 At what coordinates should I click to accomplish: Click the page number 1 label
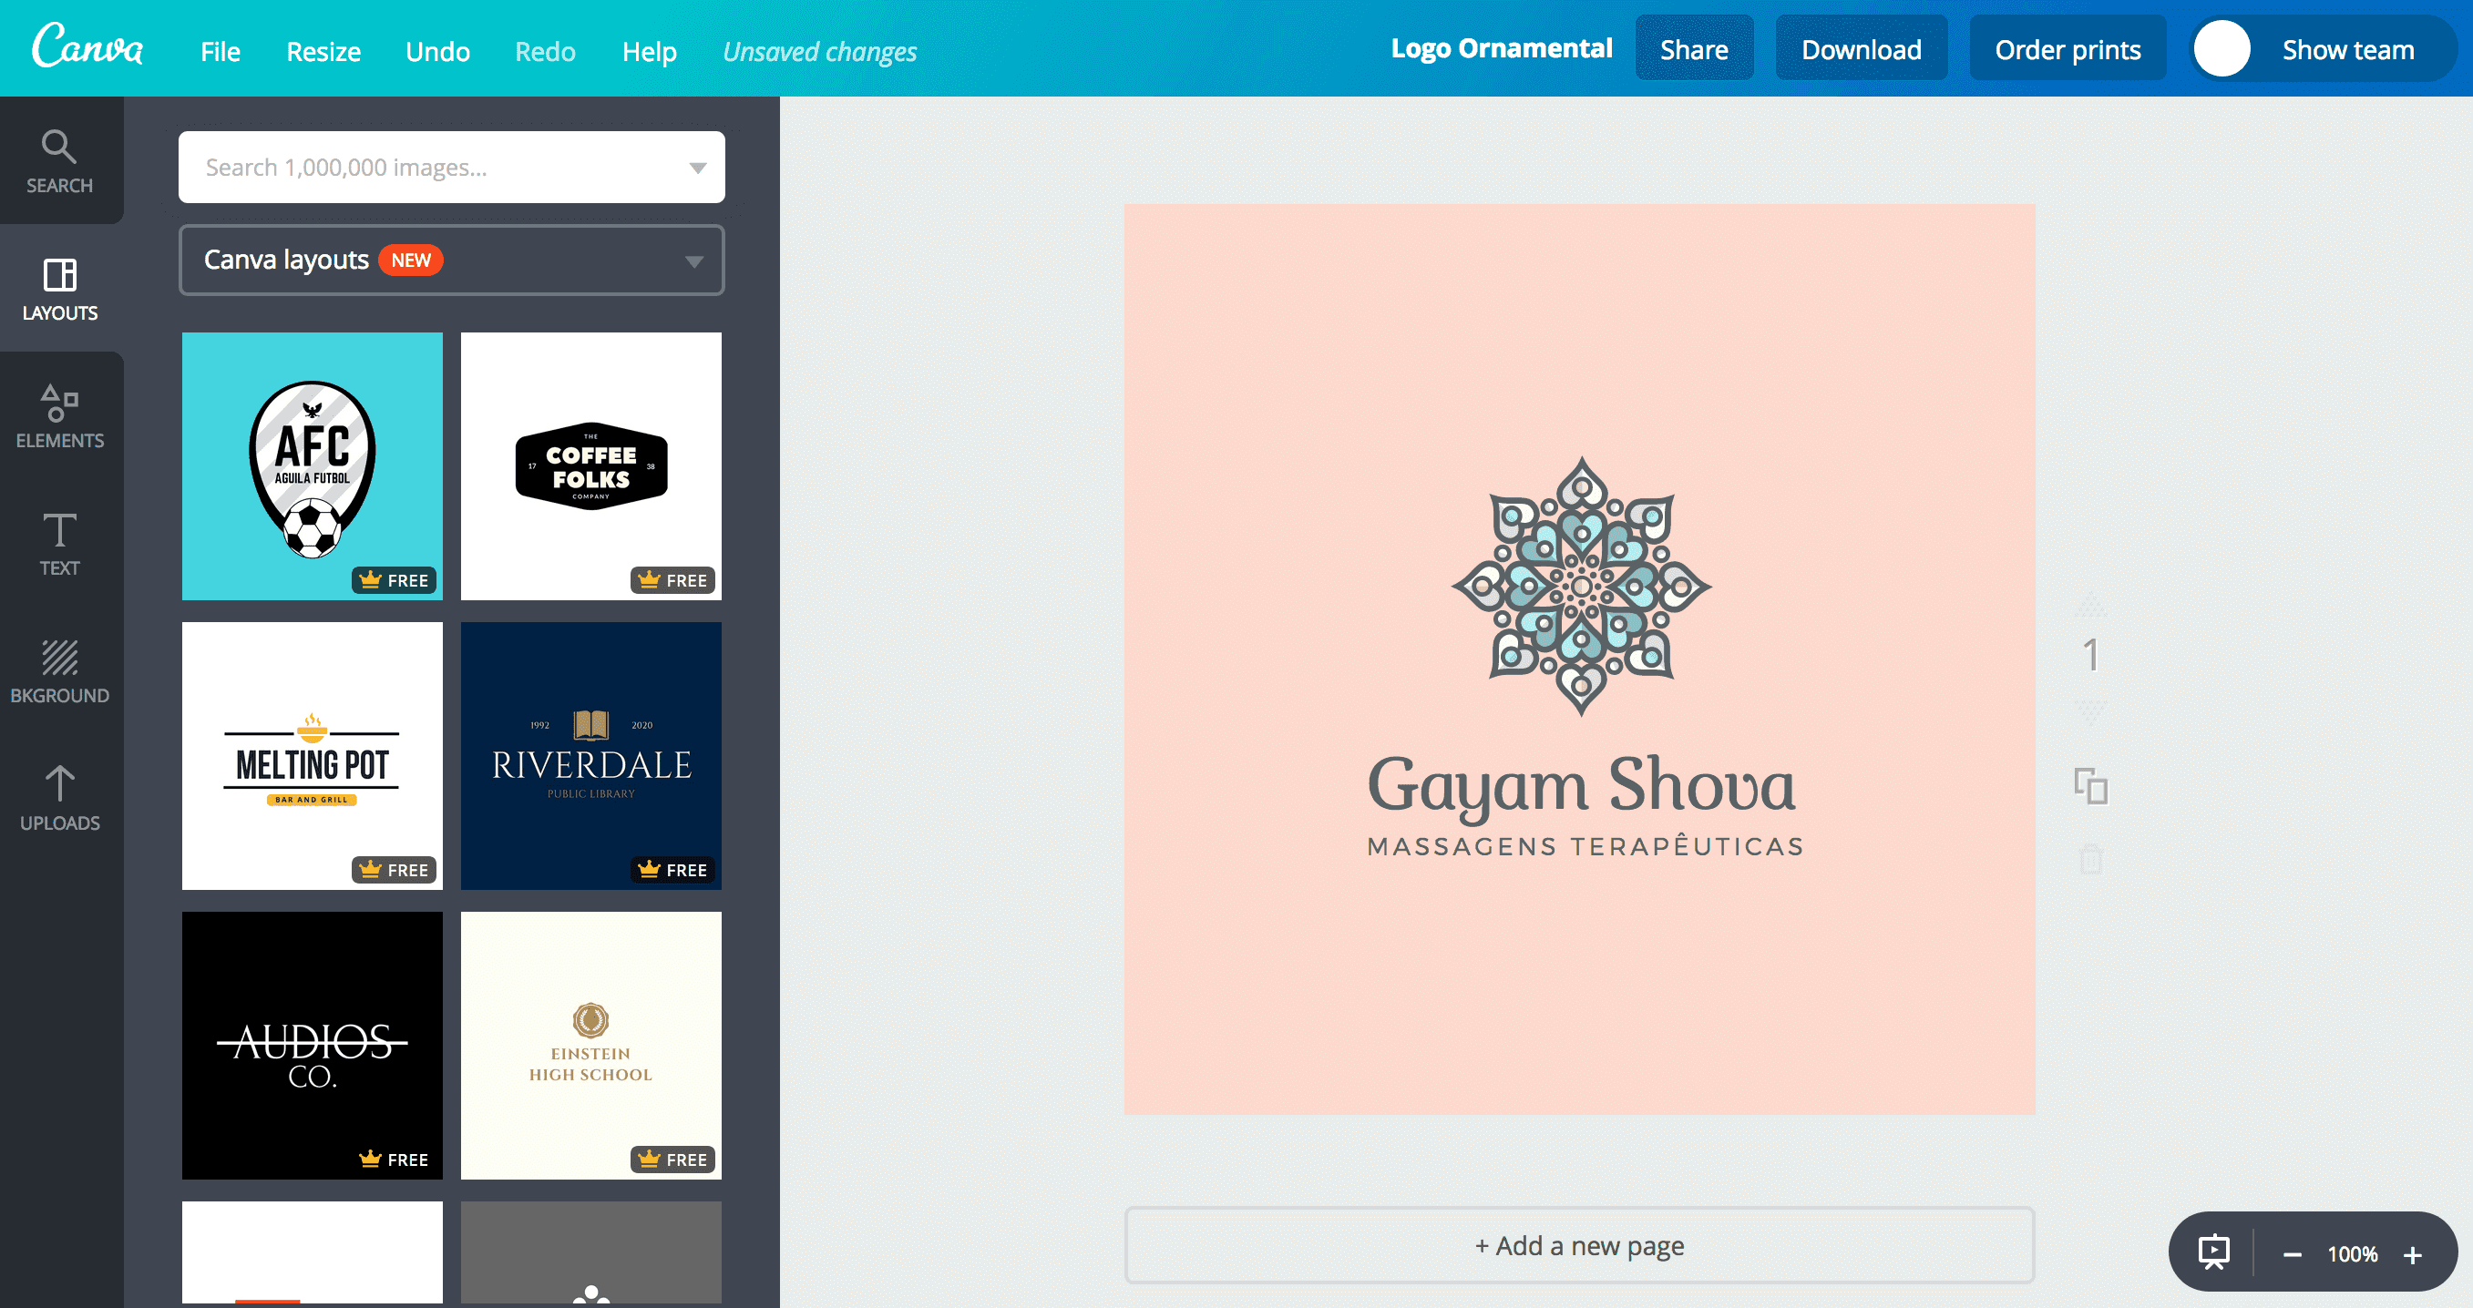[x=2091, y=656]
